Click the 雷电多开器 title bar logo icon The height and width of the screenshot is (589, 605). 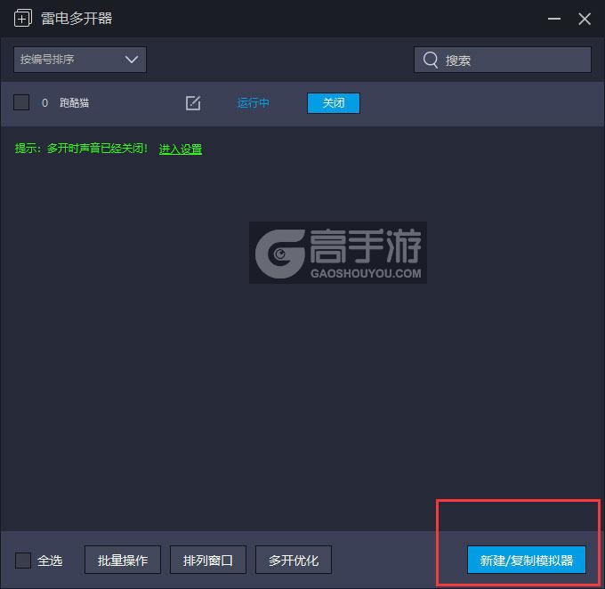pyautogui.click(x=23, y=18)
